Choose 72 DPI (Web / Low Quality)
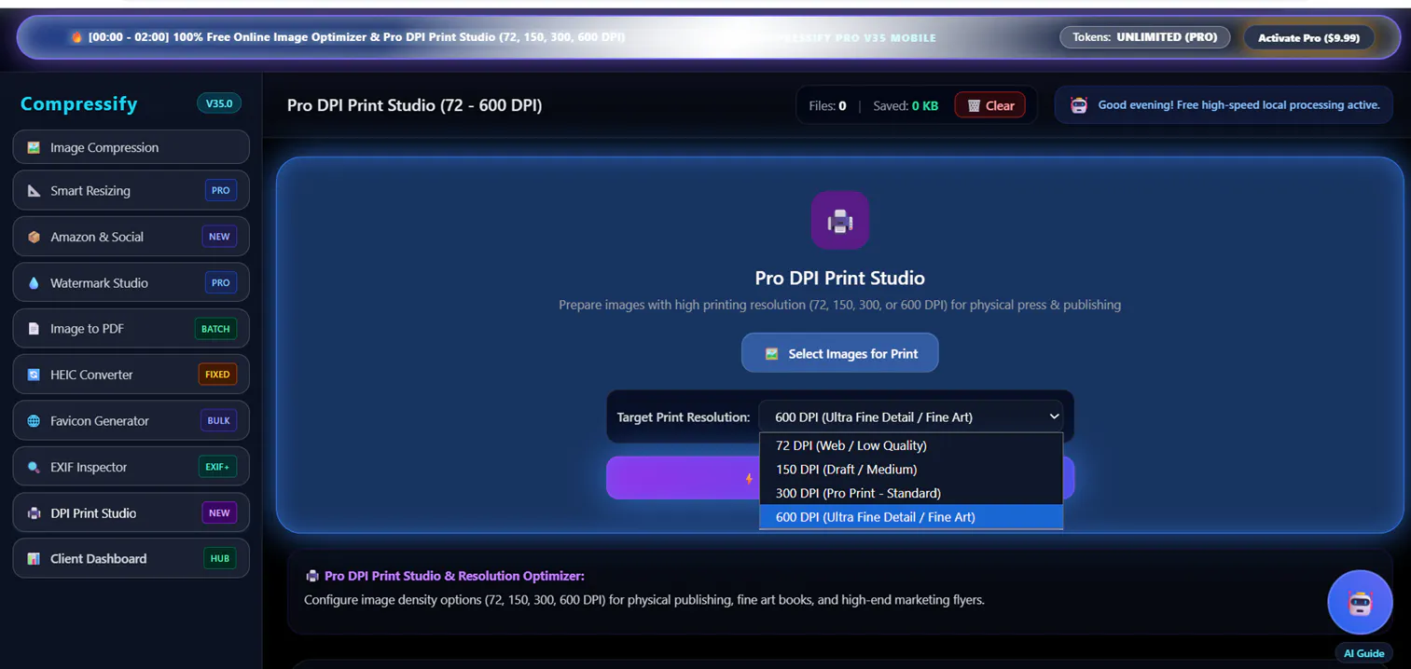 (911, 445)
